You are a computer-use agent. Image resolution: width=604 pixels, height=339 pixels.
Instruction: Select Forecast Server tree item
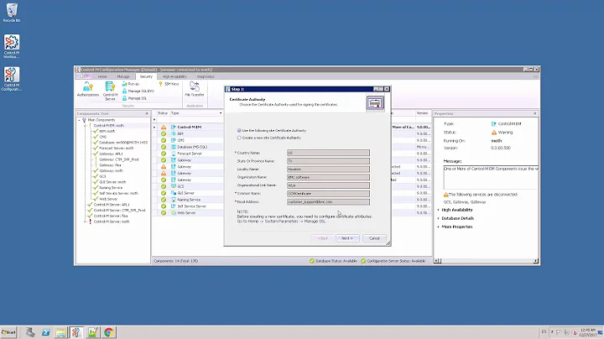(x=117, y=148)
